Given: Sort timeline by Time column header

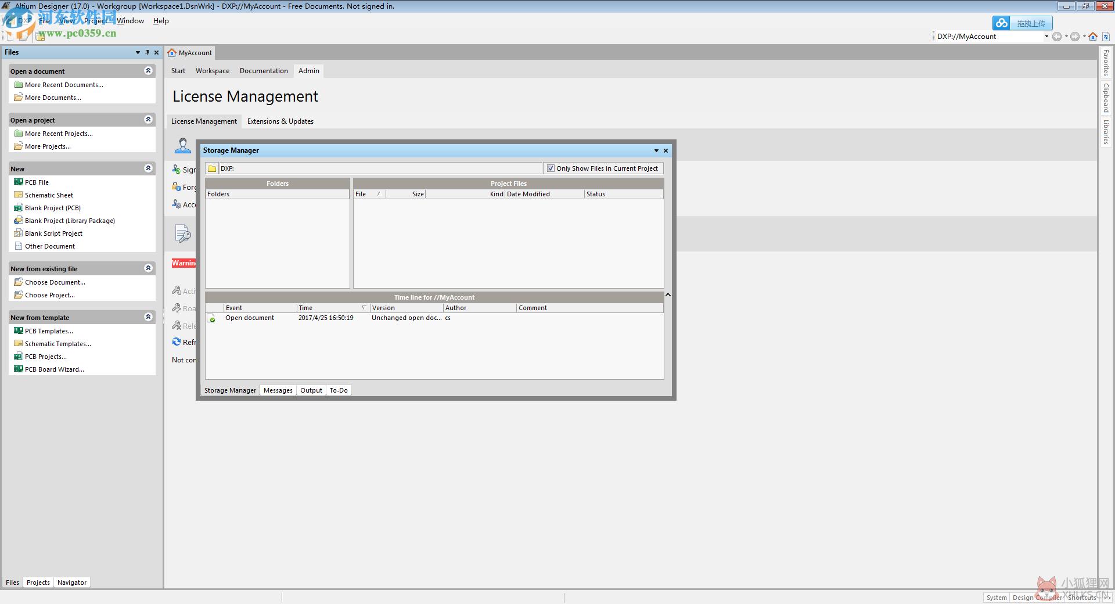Looking at the screenshot, I should point(333,308).
